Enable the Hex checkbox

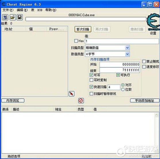coord(76,41)
